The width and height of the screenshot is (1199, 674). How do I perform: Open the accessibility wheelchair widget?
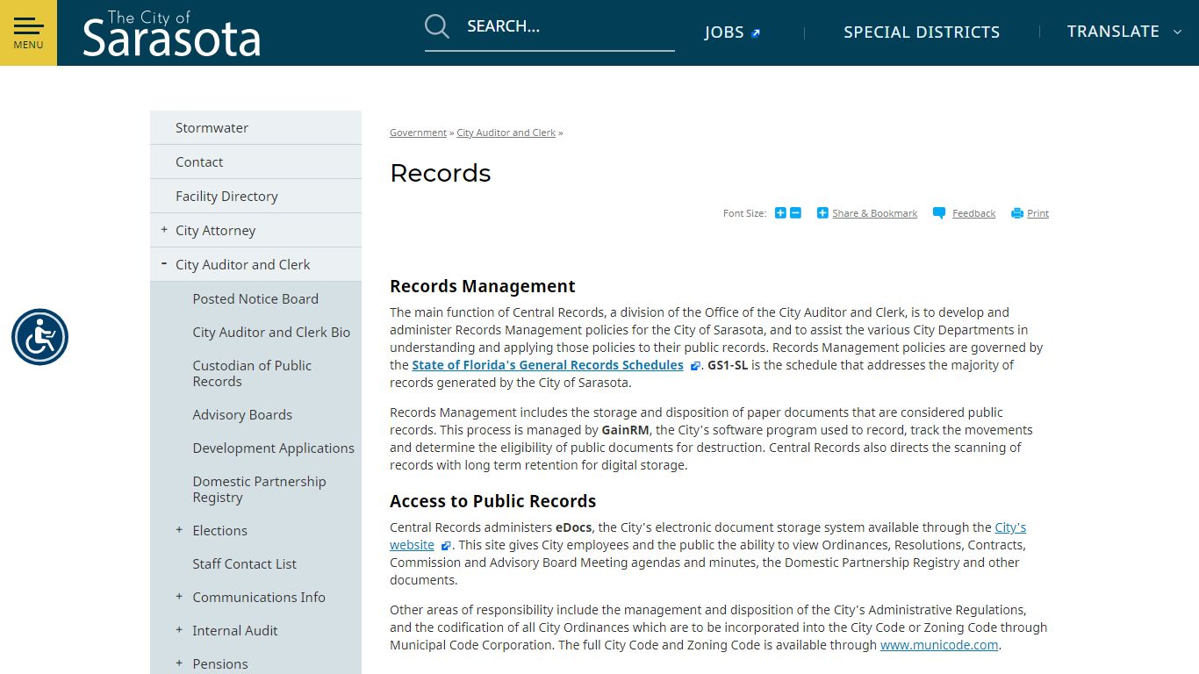point(39,337)
